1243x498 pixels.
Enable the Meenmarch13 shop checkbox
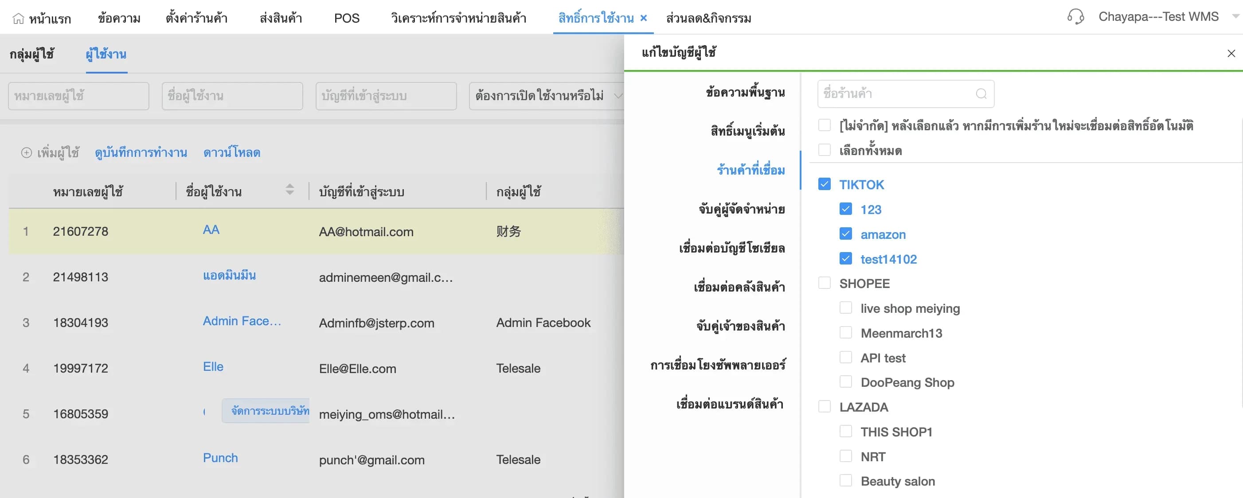845,332
